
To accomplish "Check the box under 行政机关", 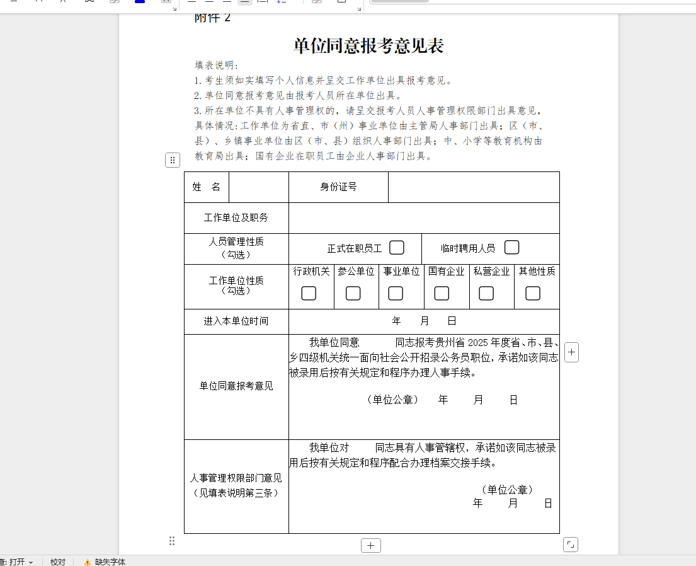I will pyautogui.click(x=309, y=293).
